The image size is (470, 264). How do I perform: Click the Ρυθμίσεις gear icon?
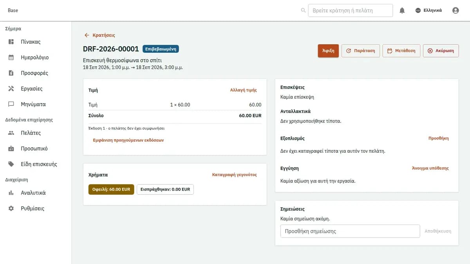(11, 209)
